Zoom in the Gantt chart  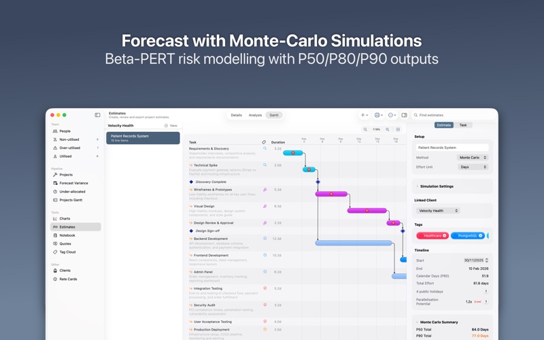[388, 129]
